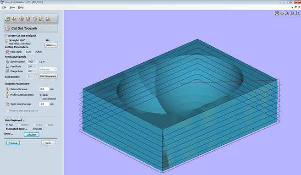
Task: Go to wizard step 2 icon
Action: pos(14,19)
